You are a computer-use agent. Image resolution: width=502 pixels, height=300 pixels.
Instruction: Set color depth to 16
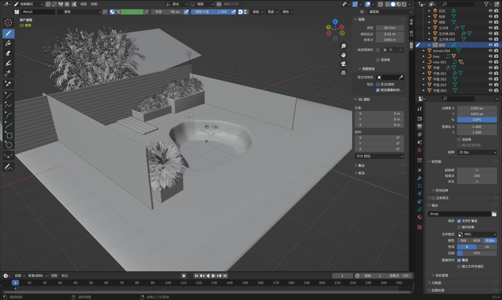(487, 247)
